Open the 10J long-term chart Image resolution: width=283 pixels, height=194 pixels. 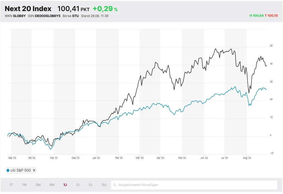point(104,185)
